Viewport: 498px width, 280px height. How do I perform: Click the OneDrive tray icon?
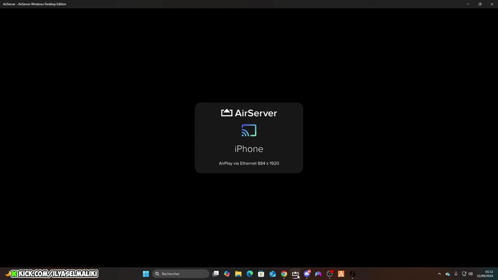tap(447, 274)
